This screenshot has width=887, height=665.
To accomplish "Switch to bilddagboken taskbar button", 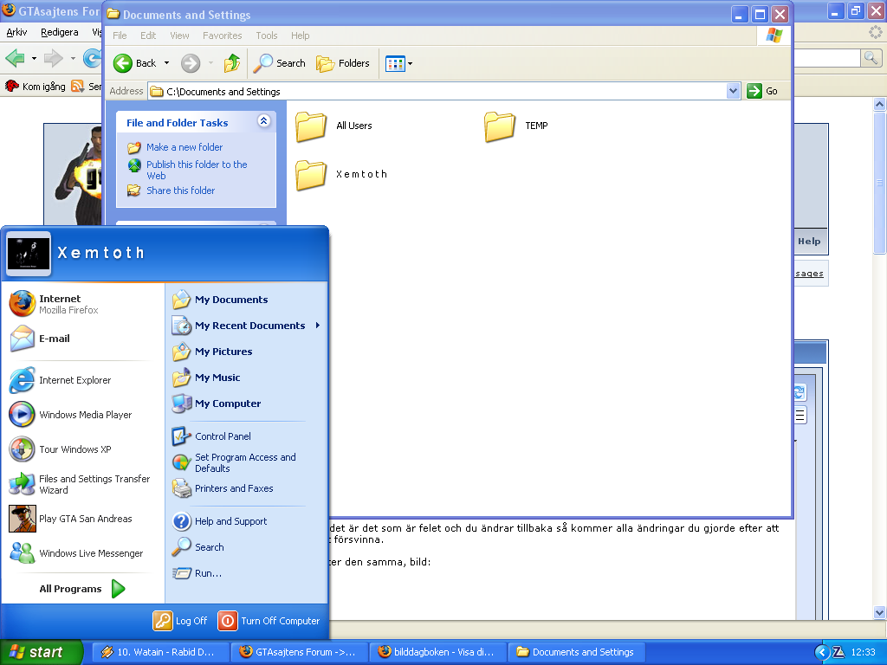I will 437,652.
